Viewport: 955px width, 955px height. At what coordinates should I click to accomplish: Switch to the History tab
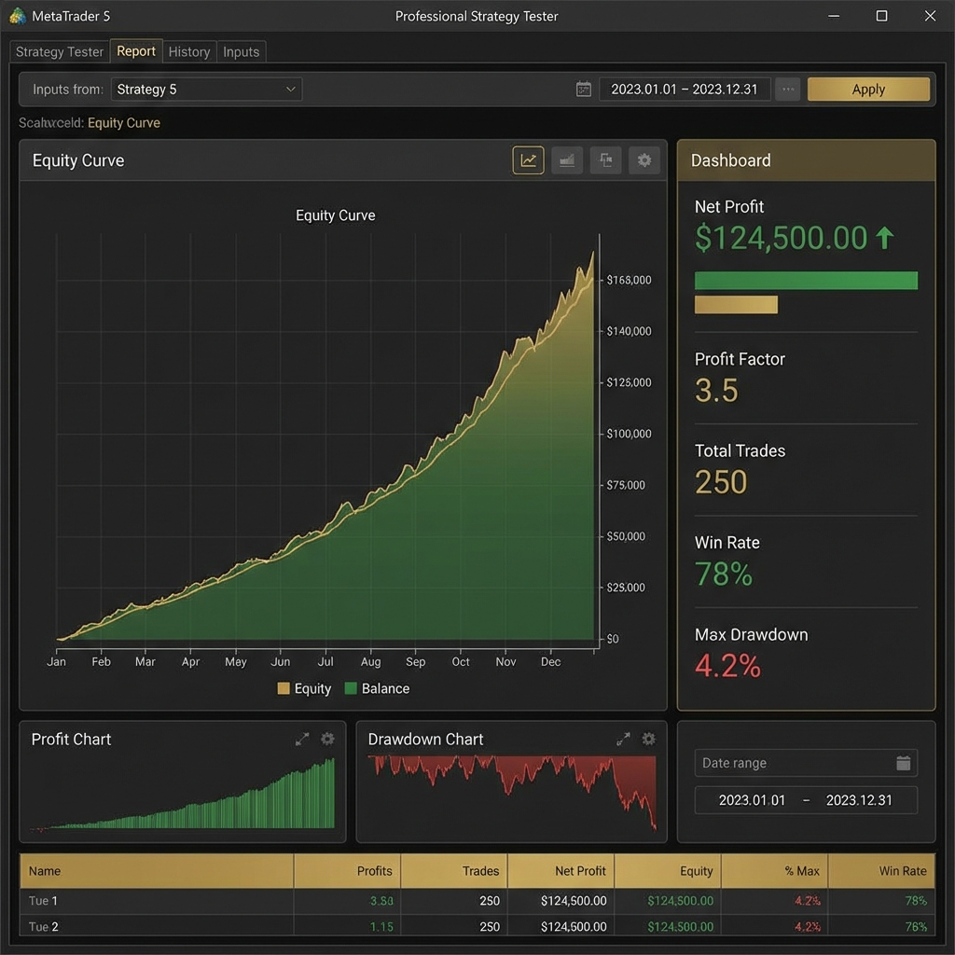(189, 51)
